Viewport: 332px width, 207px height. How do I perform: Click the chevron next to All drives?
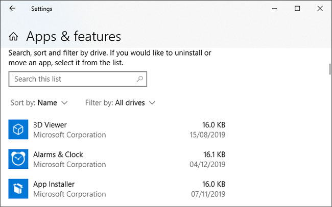pyautogui.click(x=152, y=103)
